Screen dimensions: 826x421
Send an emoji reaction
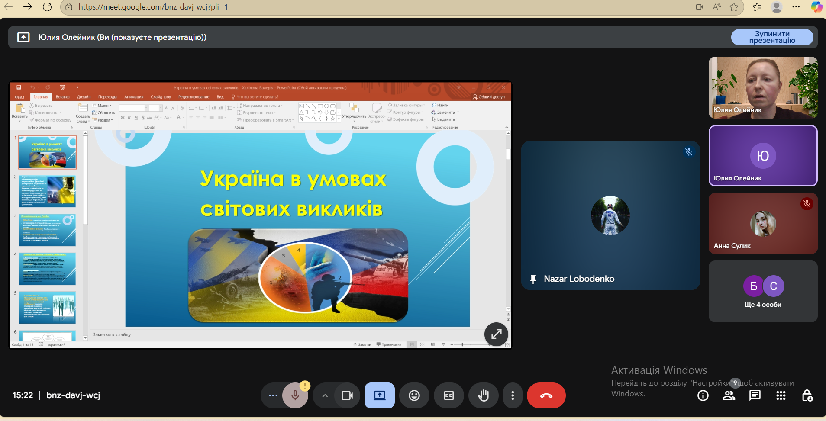[414, 395]
